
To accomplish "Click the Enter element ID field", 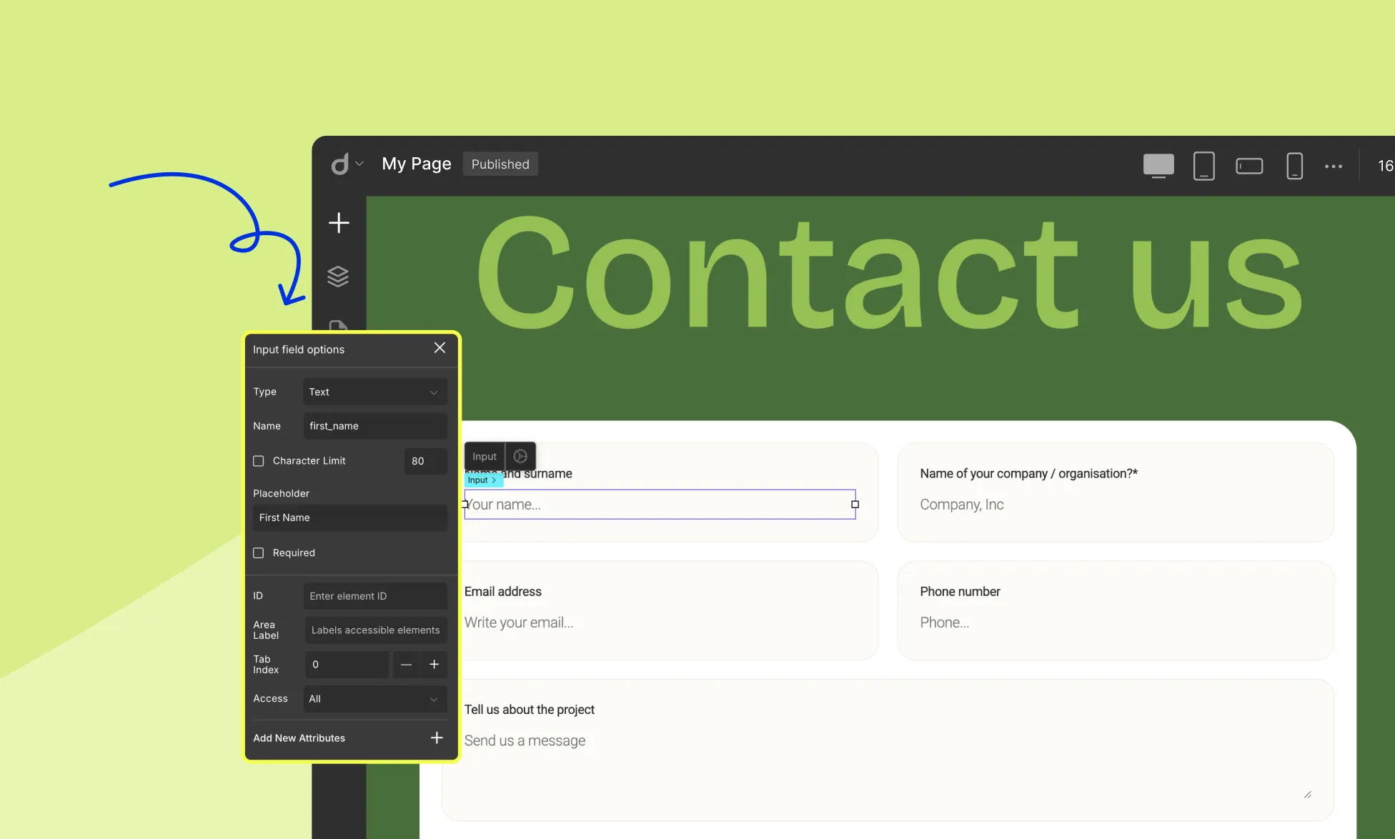I will (x=374, y=596).
